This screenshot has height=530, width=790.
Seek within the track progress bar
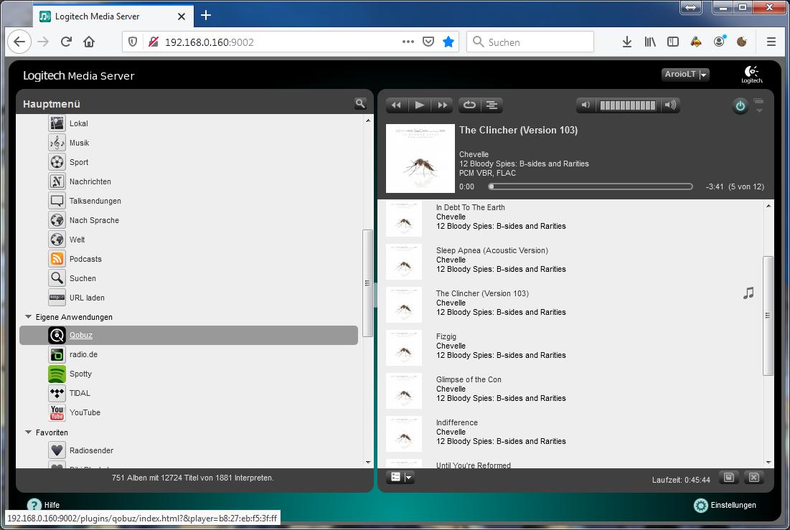(x=591, y=186)
